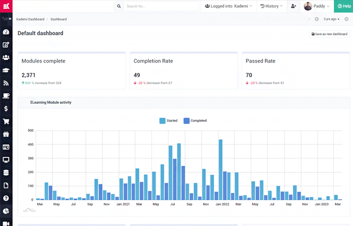Open the dollar sign sidebar icon
The width and height of the screenshot is (353, 226).
pyautogui.click(x=6, y=109)
